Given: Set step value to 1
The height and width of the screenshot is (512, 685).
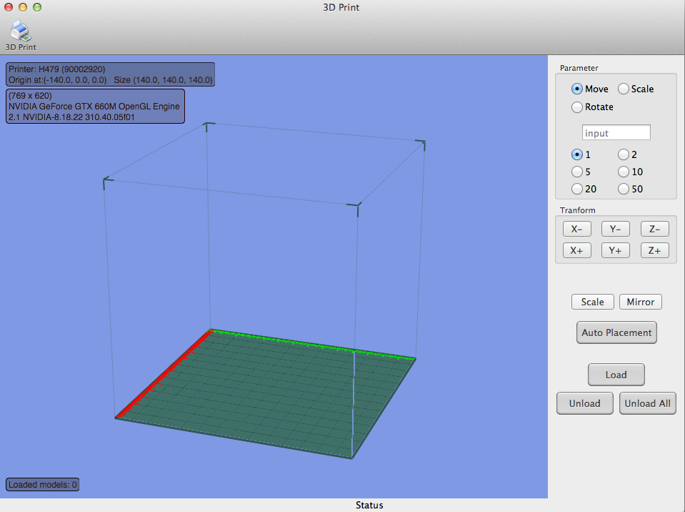Looking at the screenshot, I should point(577,154).
